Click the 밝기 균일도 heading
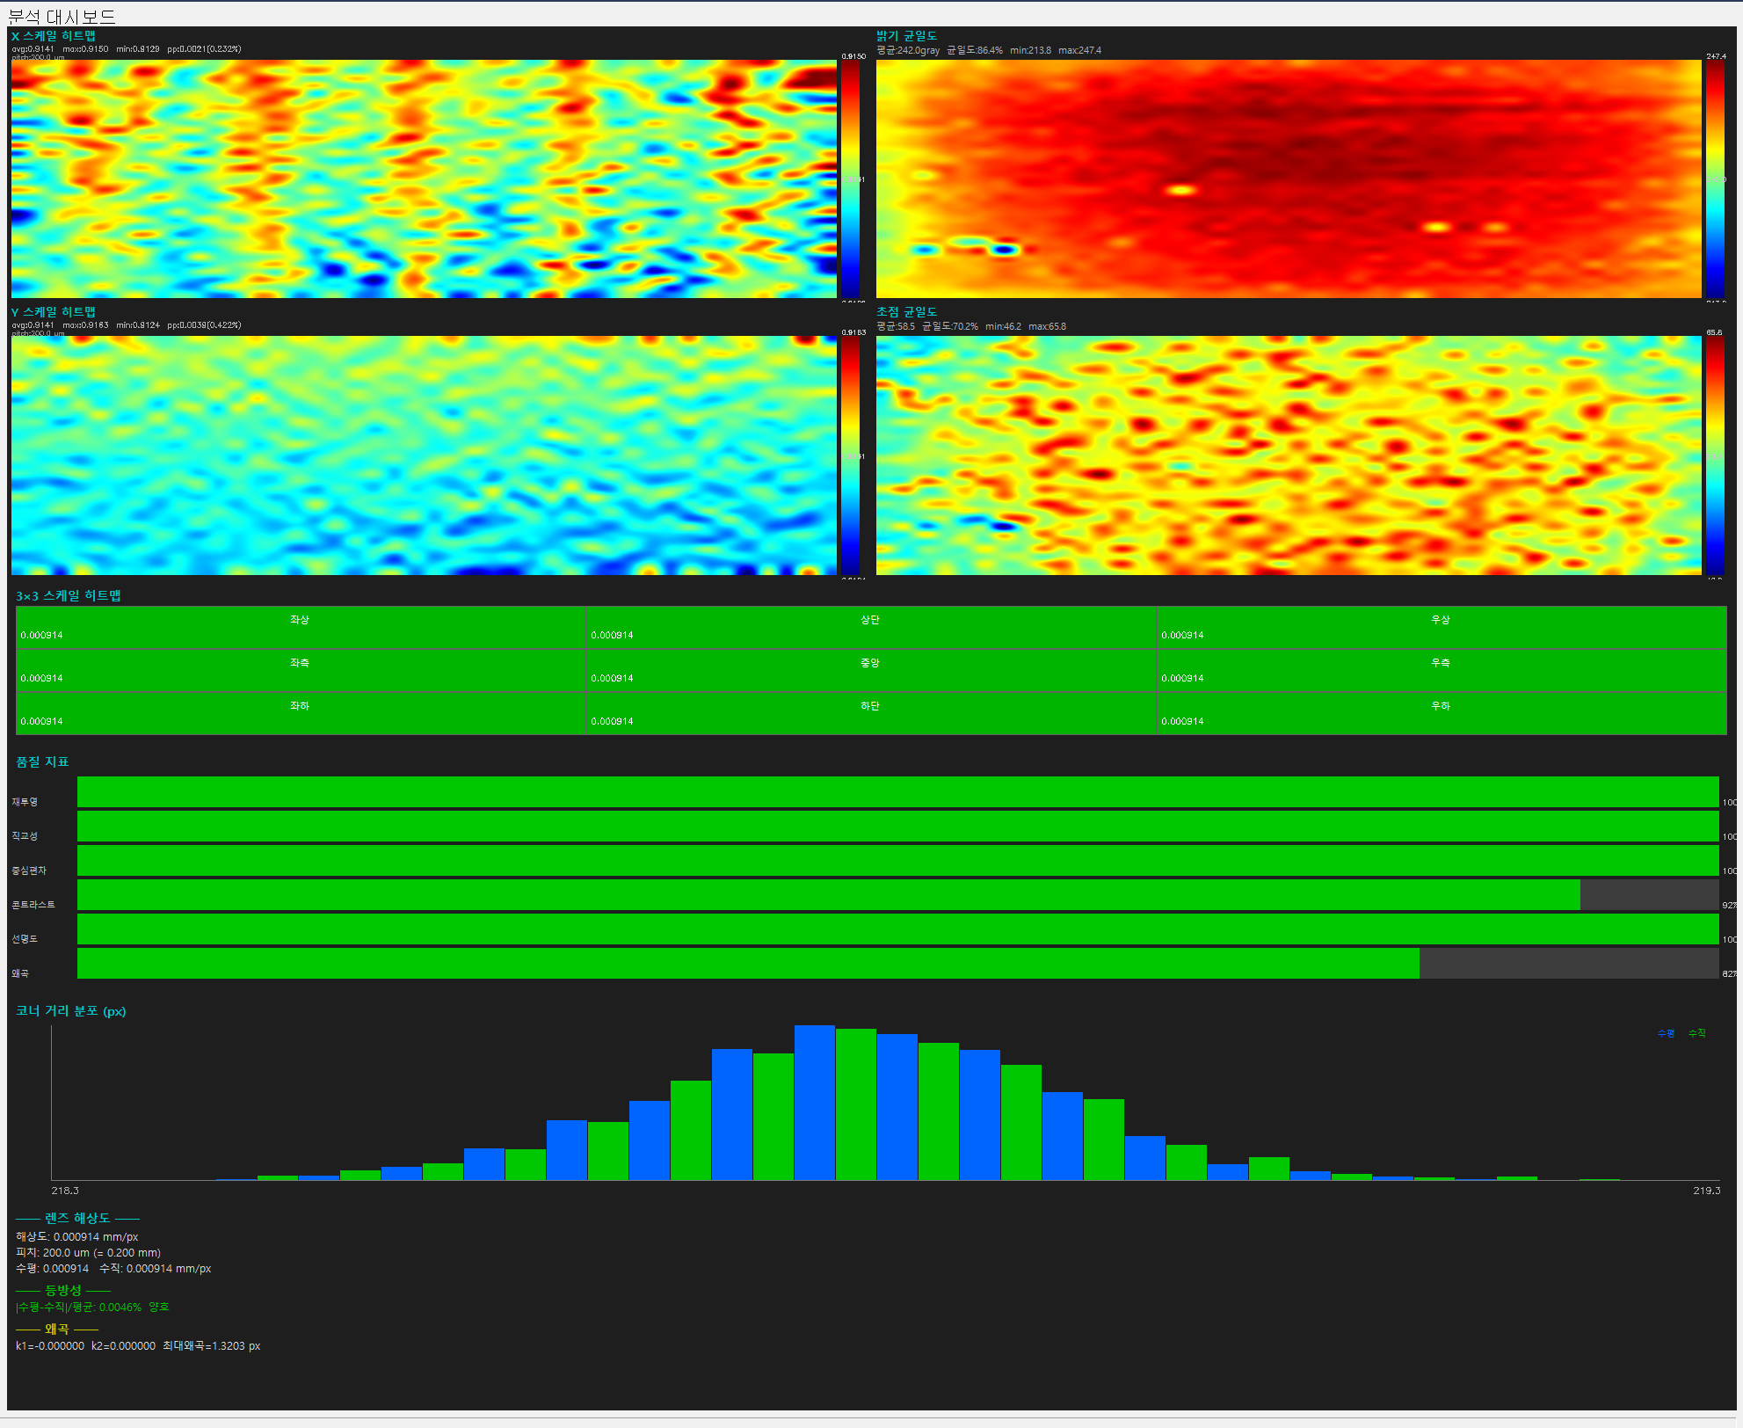Image resolution: width=1743 pixels, height=1428 pixels. [x=907, y=36]
